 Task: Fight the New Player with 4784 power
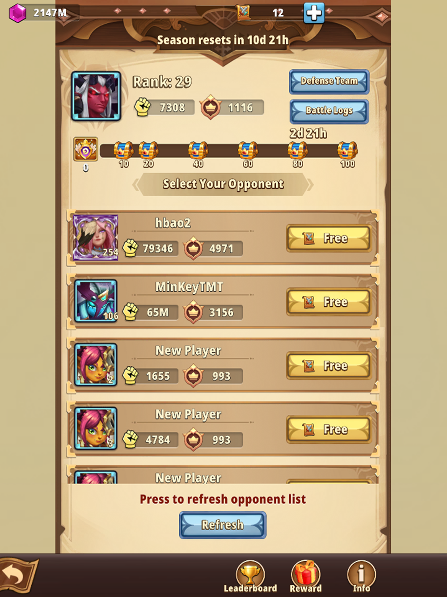329,429
